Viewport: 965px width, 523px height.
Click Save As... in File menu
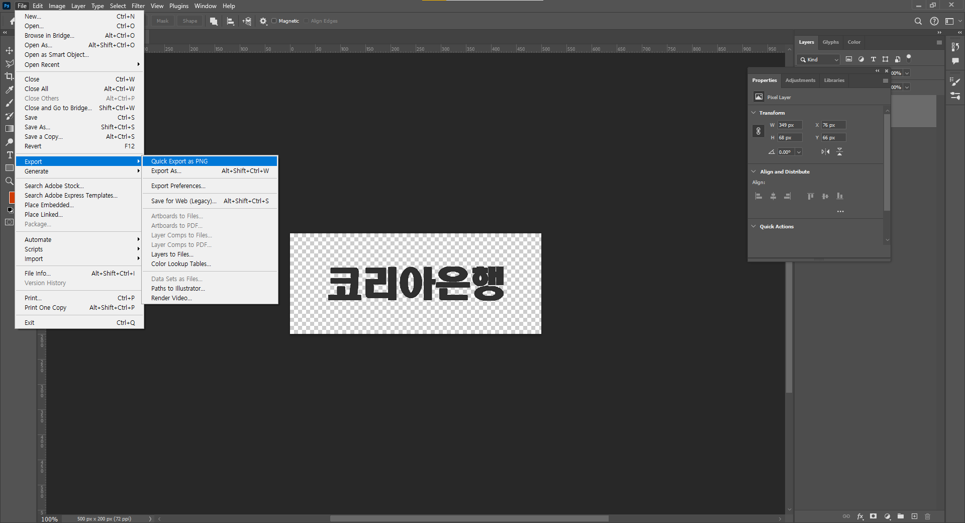coord(79,127)
